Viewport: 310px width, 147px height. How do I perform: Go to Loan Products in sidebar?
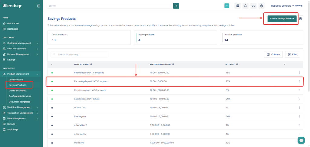coord(16,80)
